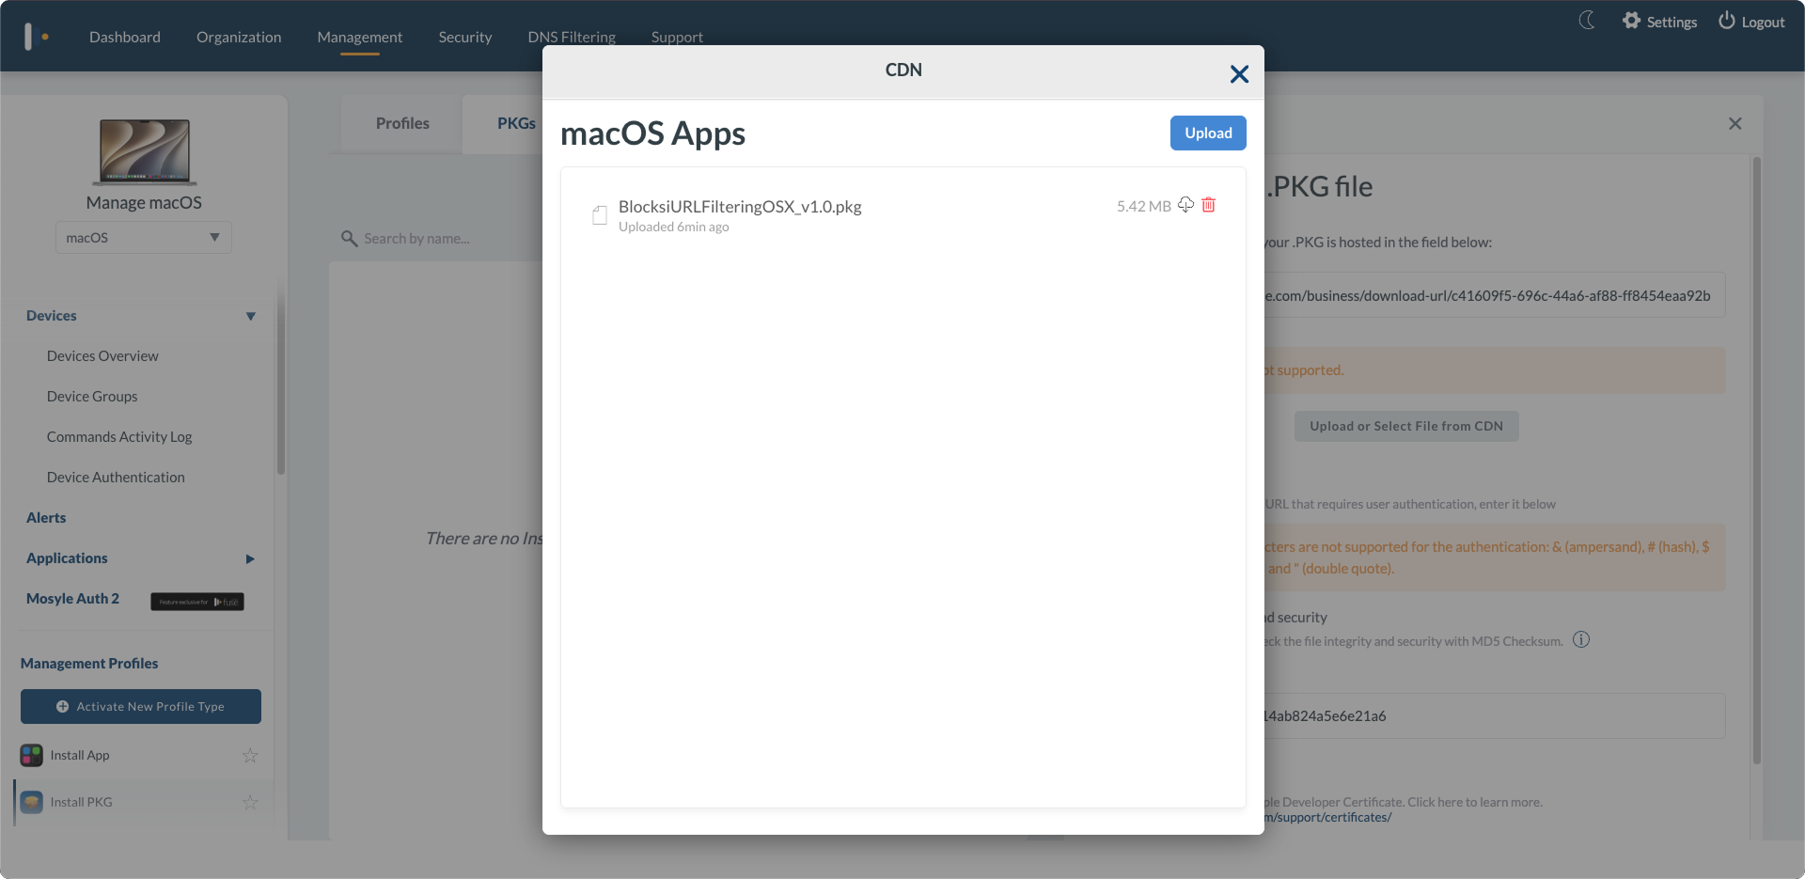Screen dimensions: 1805x879
Task: Open the Security menu
Action: tap(465, 37)
